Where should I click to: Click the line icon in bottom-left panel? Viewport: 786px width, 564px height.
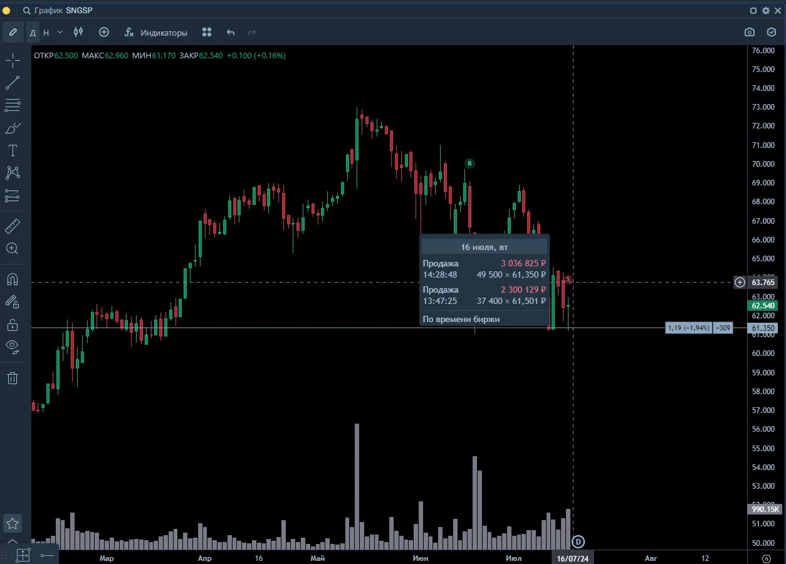(47, 555)
